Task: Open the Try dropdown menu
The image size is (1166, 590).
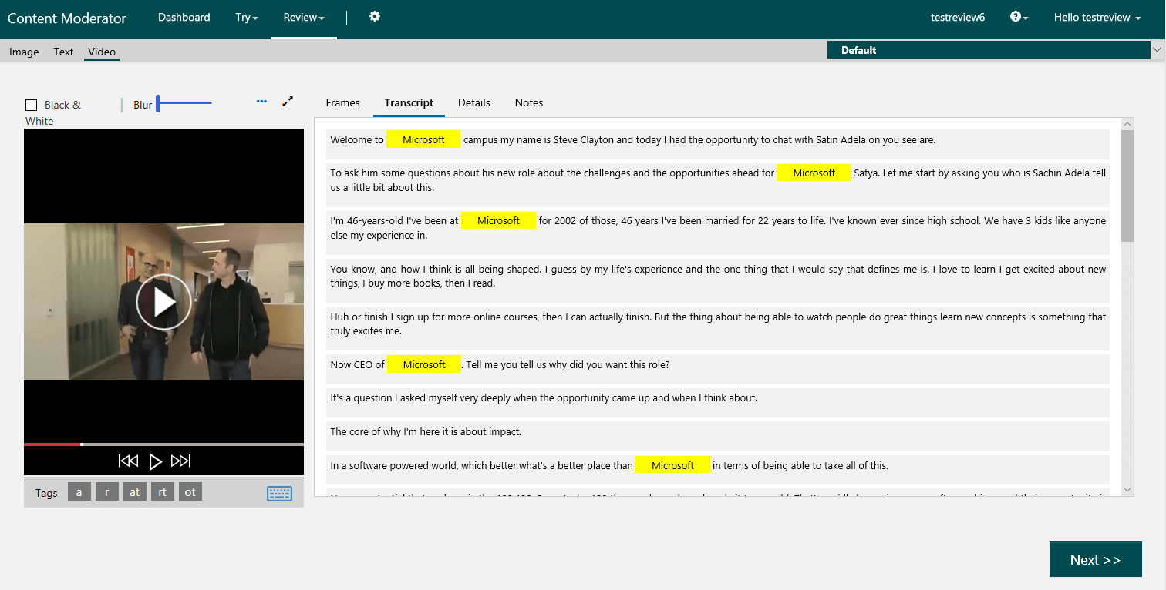Action: point(246,16)
